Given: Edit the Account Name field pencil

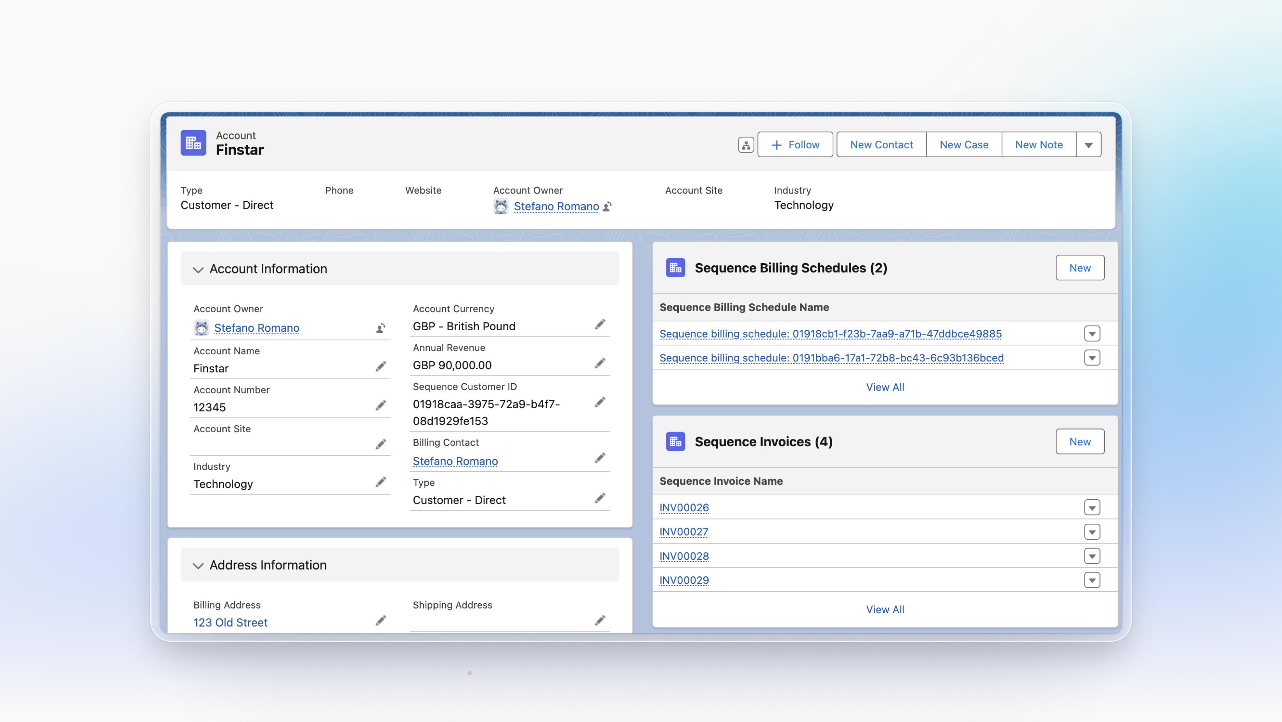Looking at the screenshot, I should [381, 367].
